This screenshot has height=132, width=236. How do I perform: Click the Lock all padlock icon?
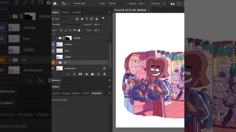[79, 30]
